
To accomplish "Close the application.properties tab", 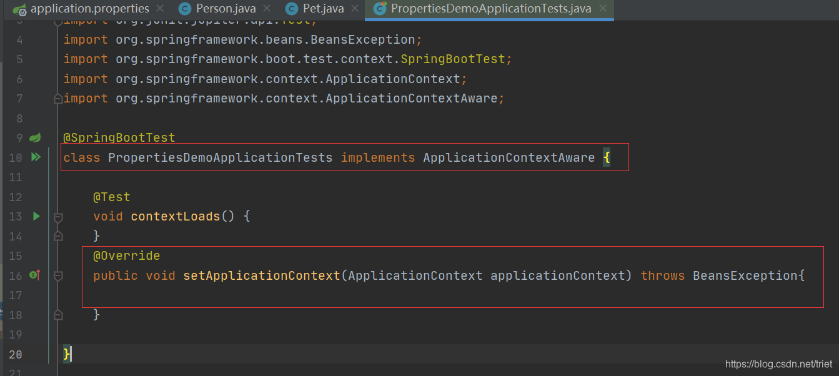I will click(160, 9).
